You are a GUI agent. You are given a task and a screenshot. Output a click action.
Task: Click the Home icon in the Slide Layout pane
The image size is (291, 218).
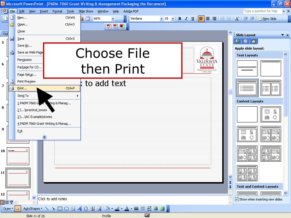click(254, 41)
